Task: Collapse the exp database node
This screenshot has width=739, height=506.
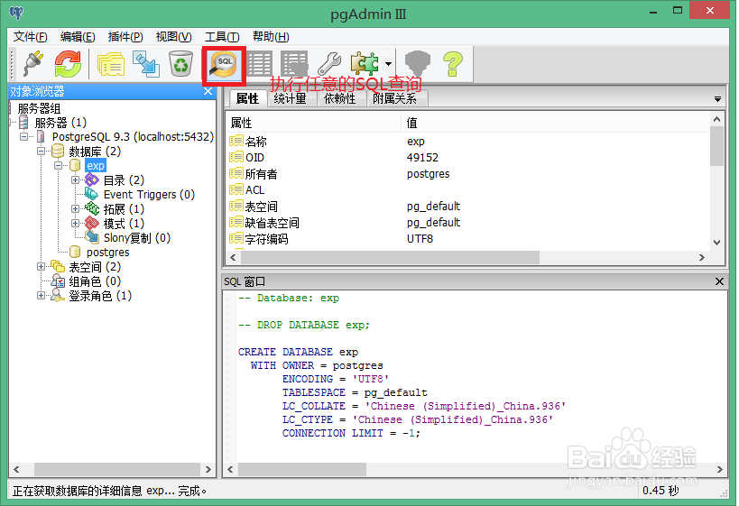Action: pyautogui.click(x=58, y=165)
